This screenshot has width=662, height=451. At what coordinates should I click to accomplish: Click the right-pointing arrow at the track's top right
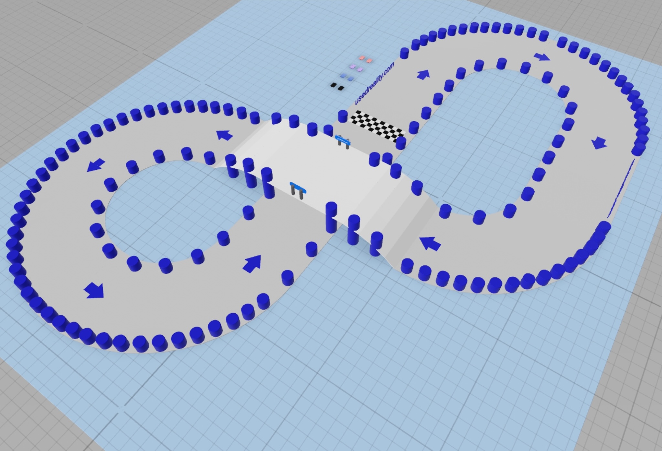click(x=542, y=57)
